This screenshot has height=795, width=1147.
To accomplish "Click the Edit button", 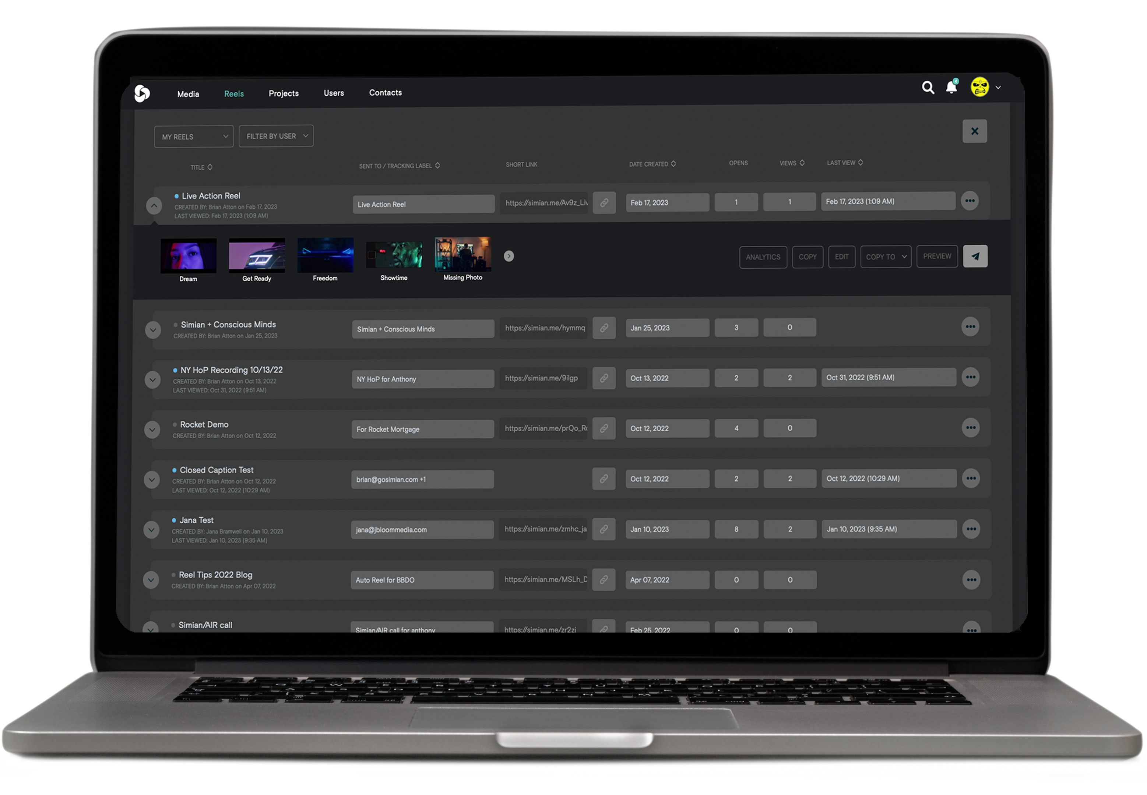I will coord(842,257).
